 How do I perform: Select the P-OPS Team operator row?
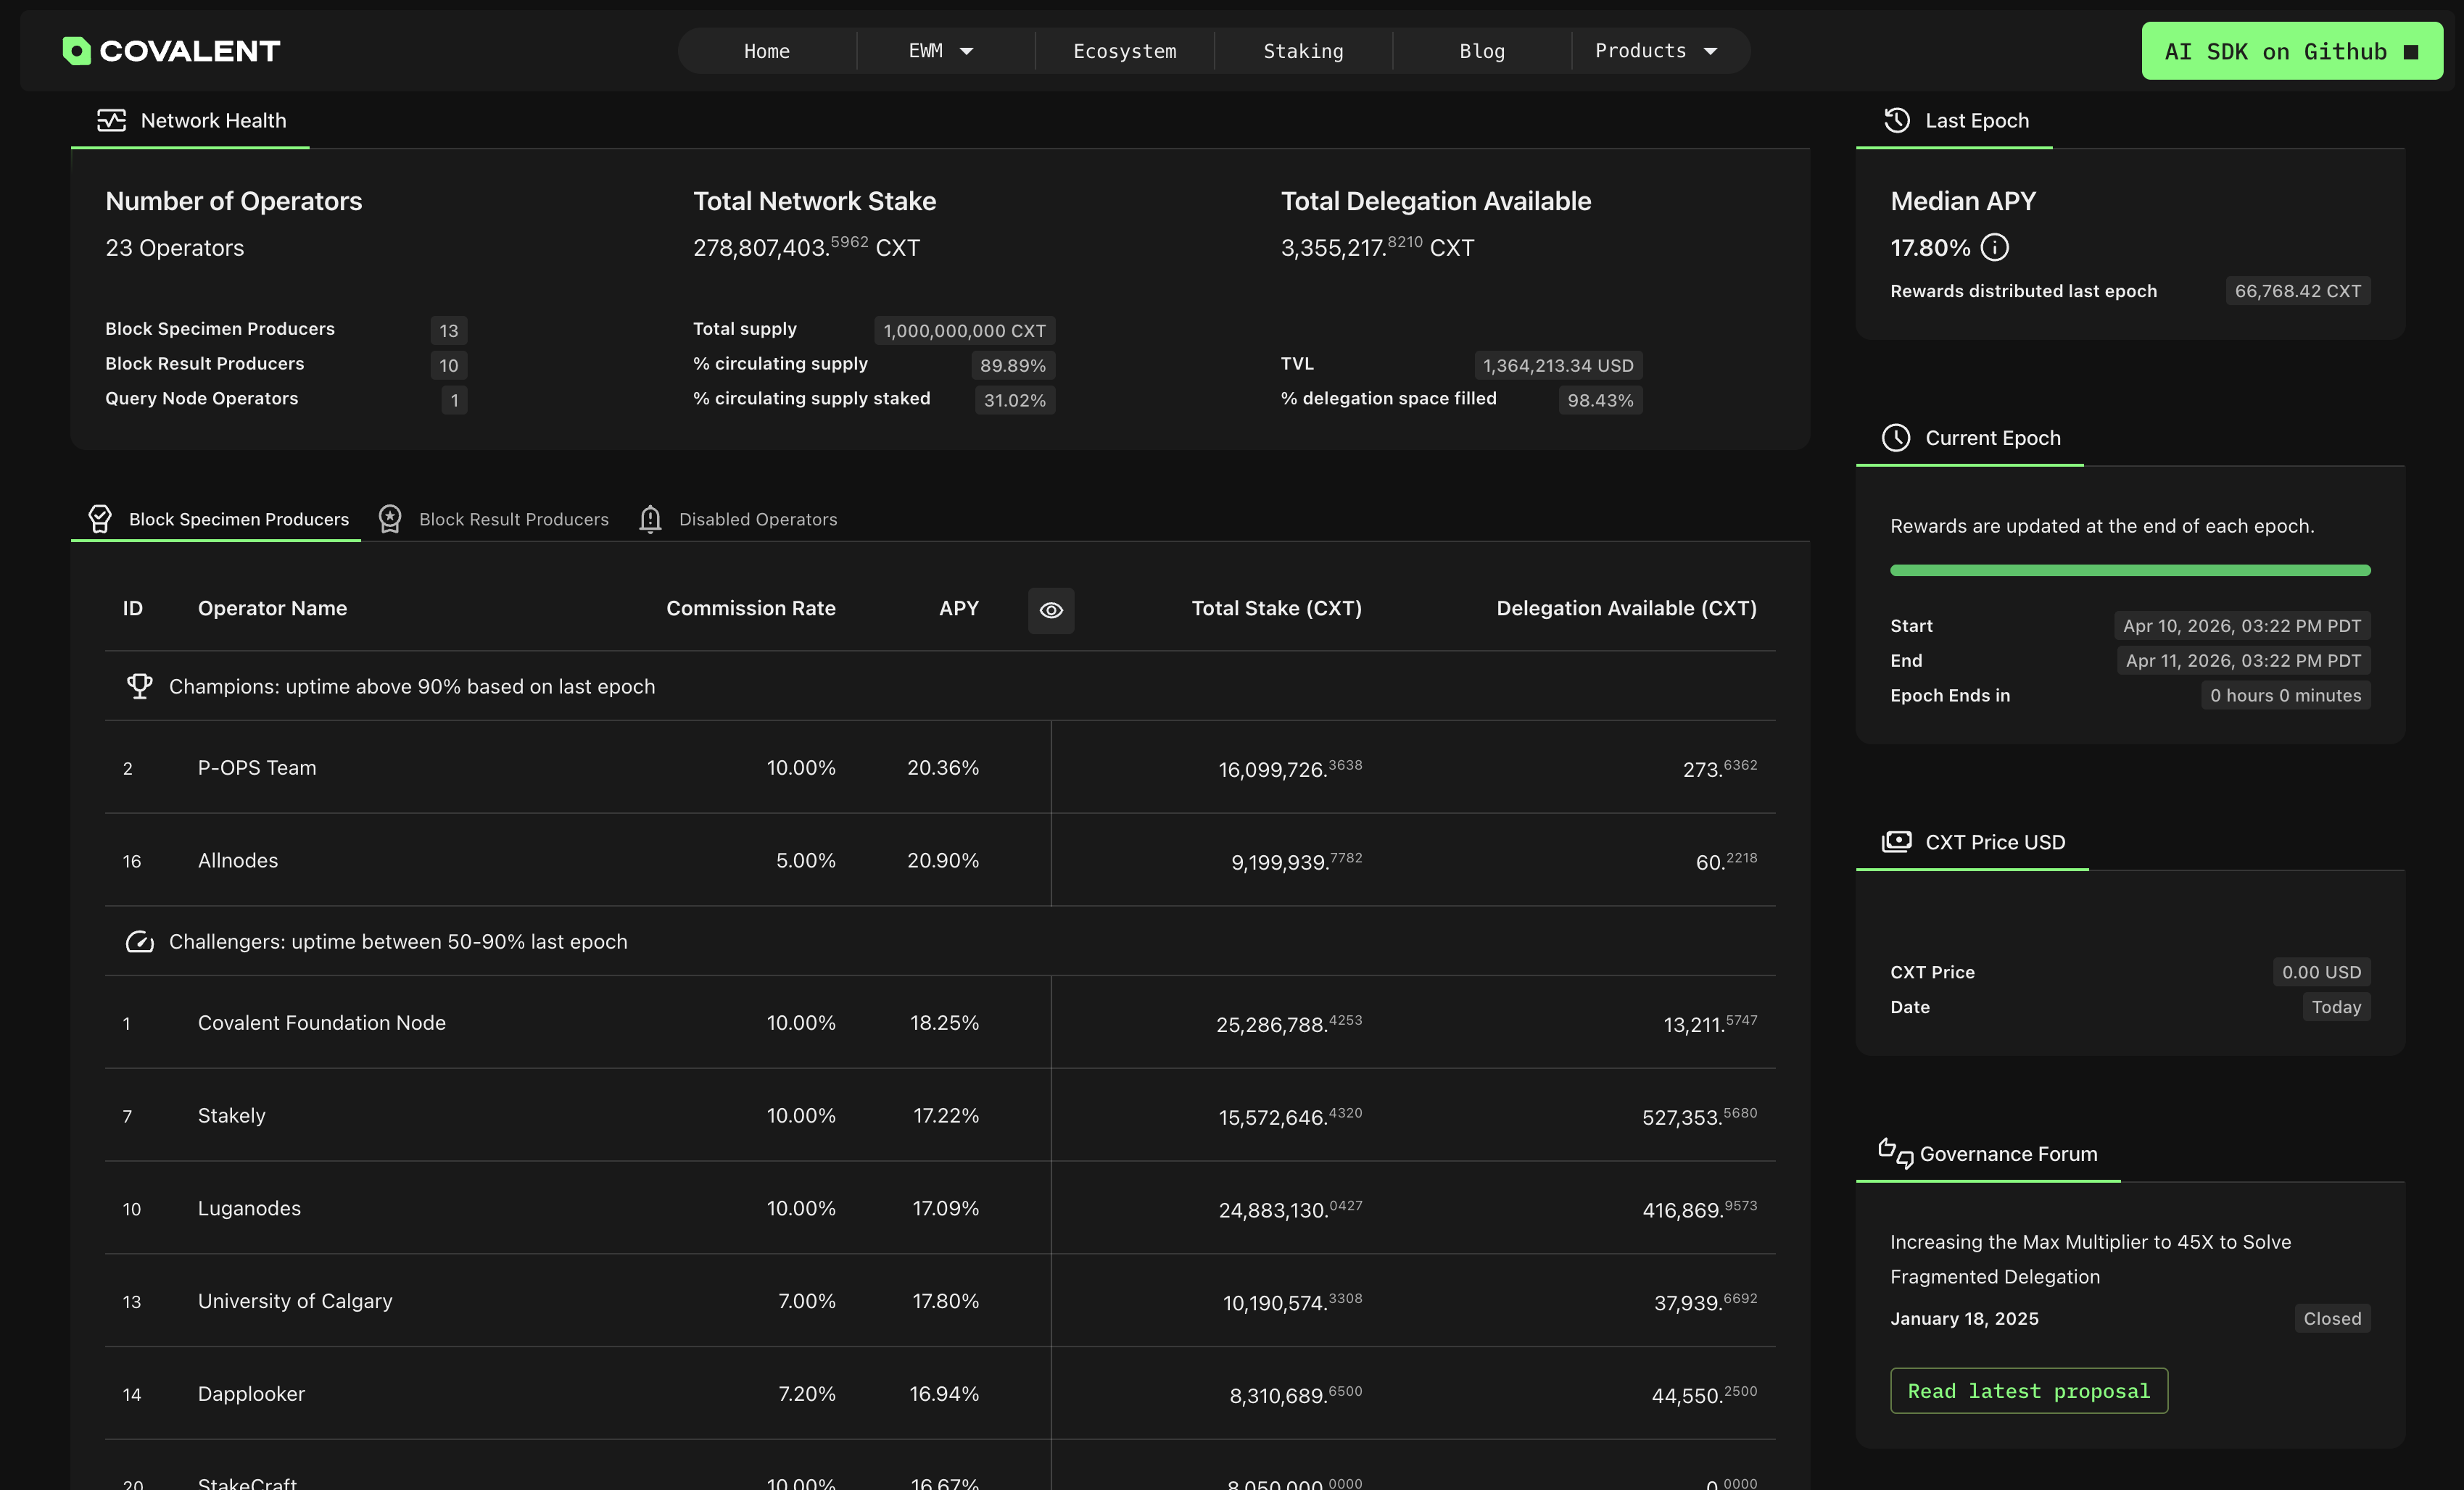[x=940, y=767]
